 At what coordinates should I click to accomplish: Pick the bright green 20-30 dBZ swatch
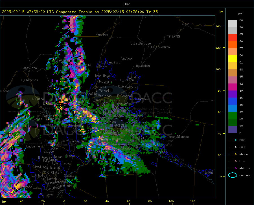point(233,115)
